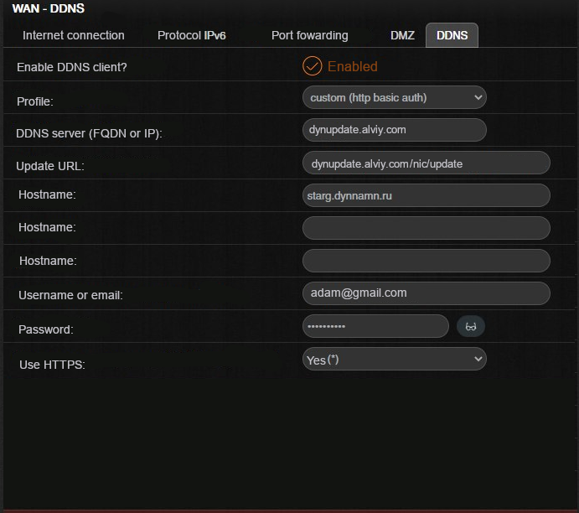
Task: Click the 'Update URL:' label
Action: coord(50,166)
